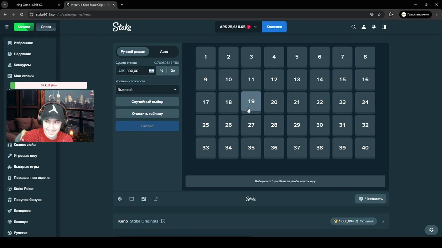
Task: Open Уровень сложности dropdown Высокий
Action: [147, 90]
